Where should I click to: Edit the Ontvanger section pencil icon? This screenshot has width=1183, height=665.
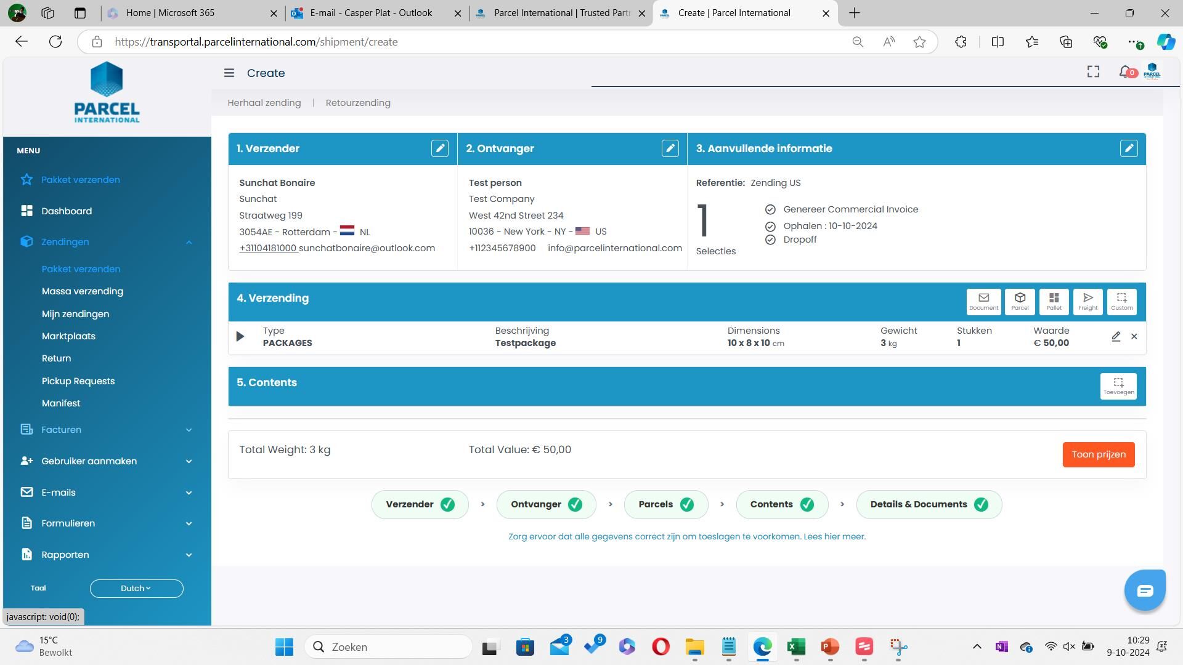670,148
